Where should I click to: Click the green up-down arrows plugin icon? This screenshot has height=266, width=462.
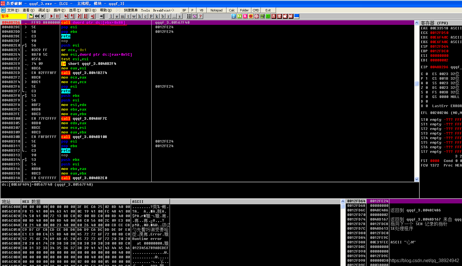[x=239, y=16]
